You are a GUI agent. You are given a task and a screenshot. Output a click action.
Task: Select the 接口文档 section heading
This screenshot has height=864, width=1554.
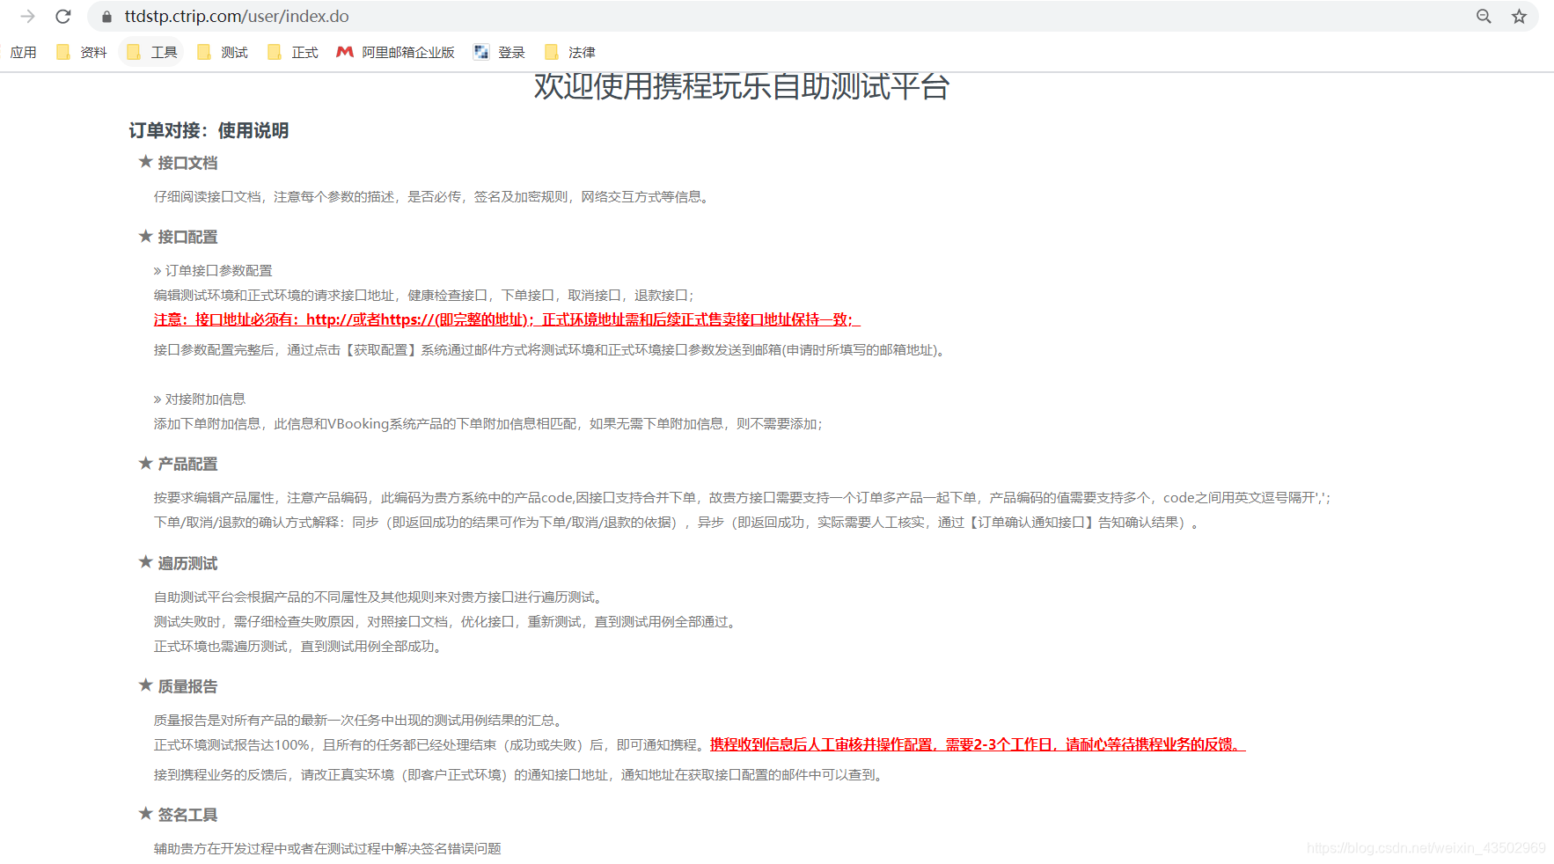tap(187, 163)
